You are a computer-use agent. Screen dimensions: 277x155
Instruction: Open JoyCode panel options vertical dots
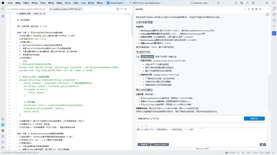[264, 9]
